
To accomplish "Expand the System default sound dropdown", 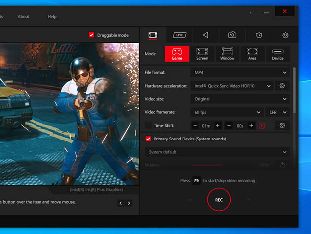I will [x=217, y=152].
